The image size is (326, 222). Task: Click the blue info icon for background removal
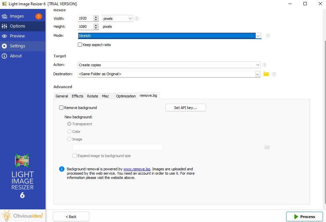(x=62, y=169)
